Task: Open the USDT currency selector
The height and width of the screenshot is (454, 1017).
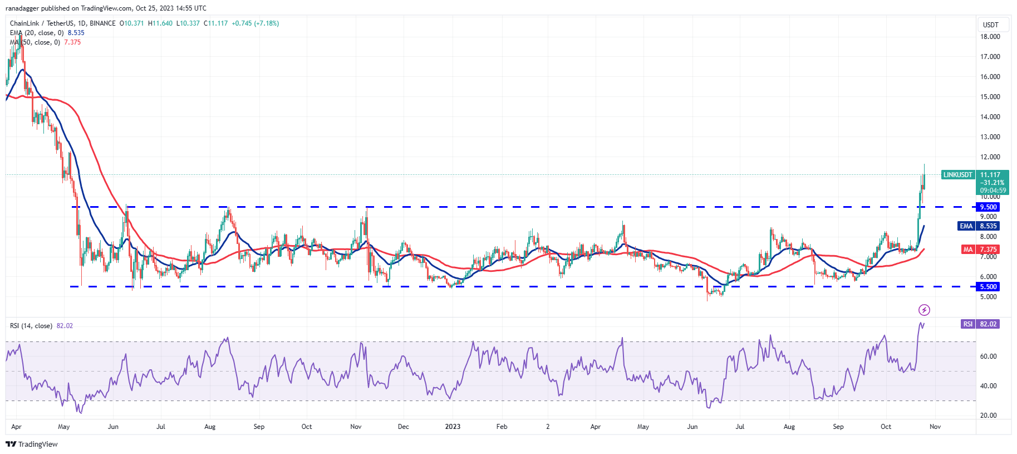Action: coord(990,25)
